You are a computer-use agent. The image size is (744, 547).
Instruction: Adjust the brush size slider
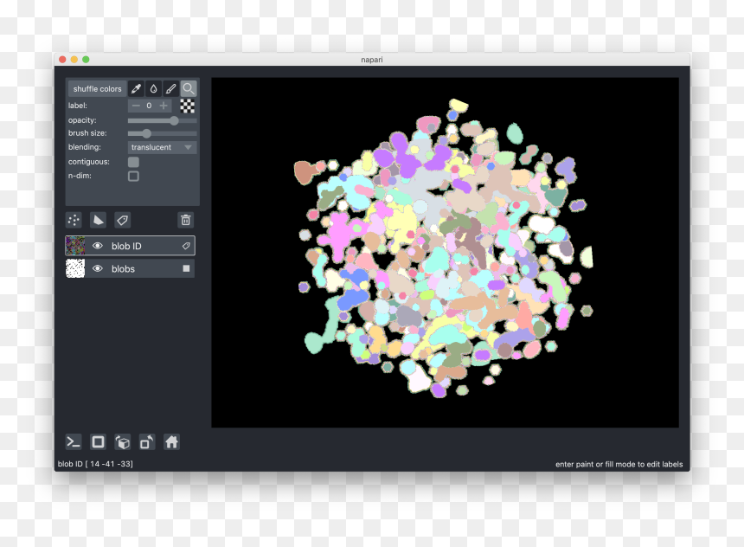(x=163, y=133)
